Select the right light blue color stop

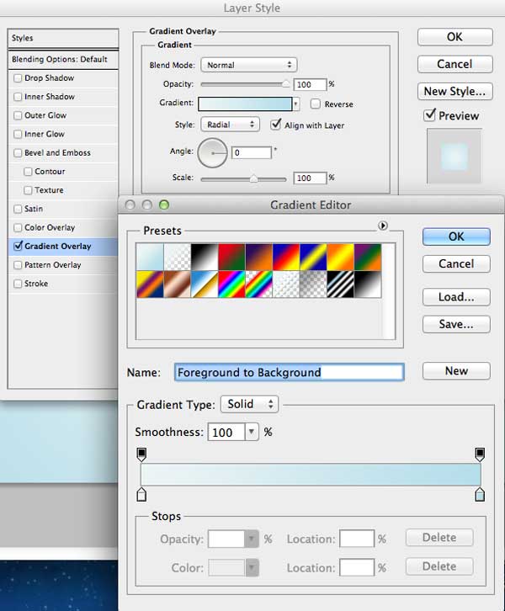coord(480,494)
